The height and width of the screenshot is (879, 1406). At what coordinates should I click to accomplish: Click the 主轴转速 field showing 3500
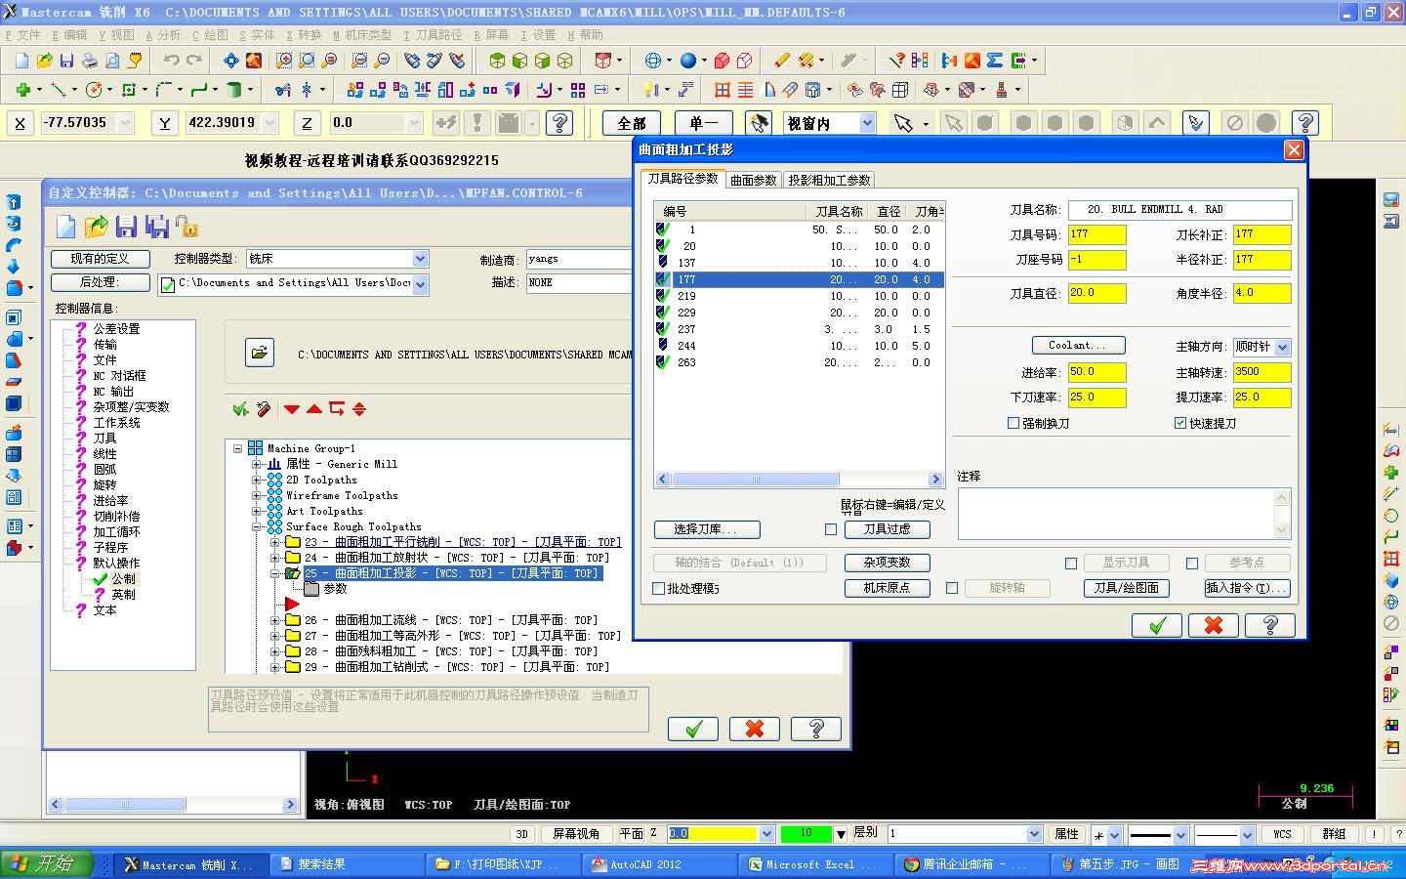coord(1261,372)
